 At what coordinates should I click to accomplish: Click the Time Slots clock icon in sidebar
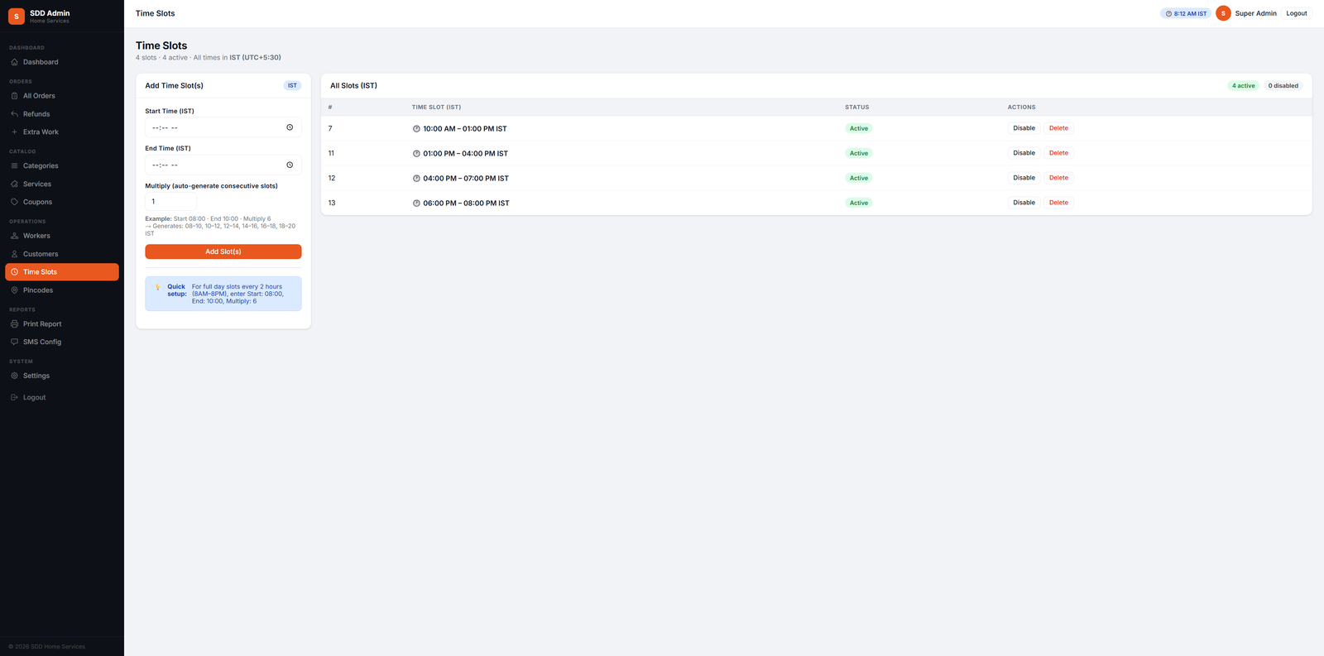[14, 272]
